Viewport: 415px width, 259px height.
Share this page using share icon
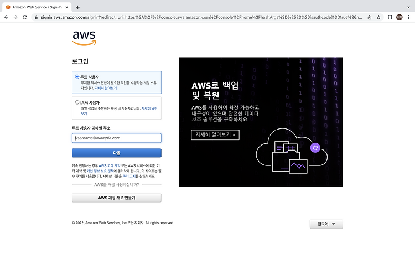(x=370, y=17)
